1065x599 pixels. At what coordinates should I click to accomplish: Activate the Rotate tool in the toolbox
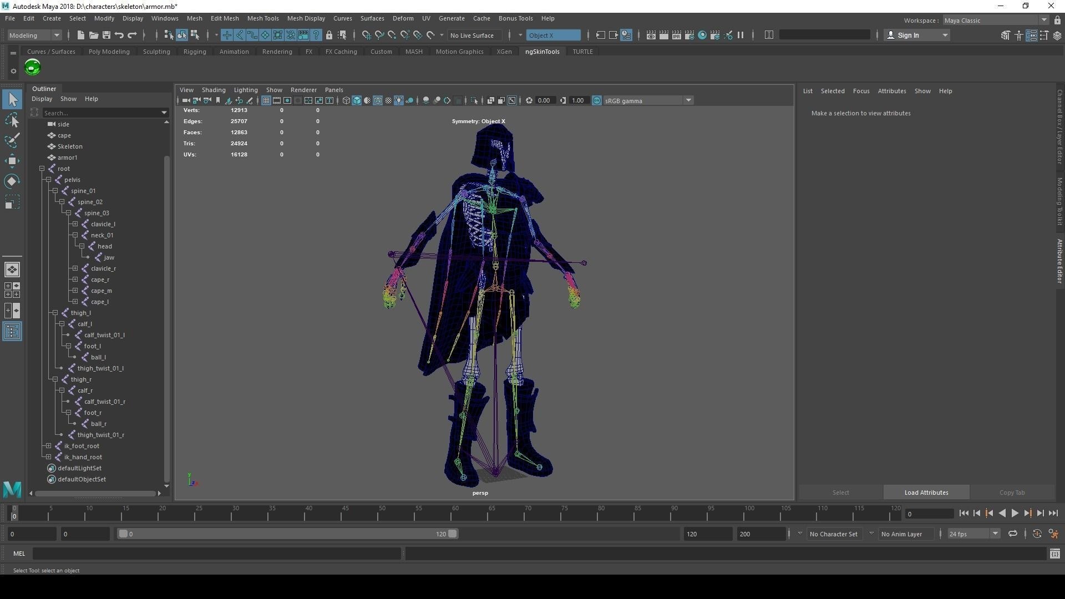click(12, 181)
